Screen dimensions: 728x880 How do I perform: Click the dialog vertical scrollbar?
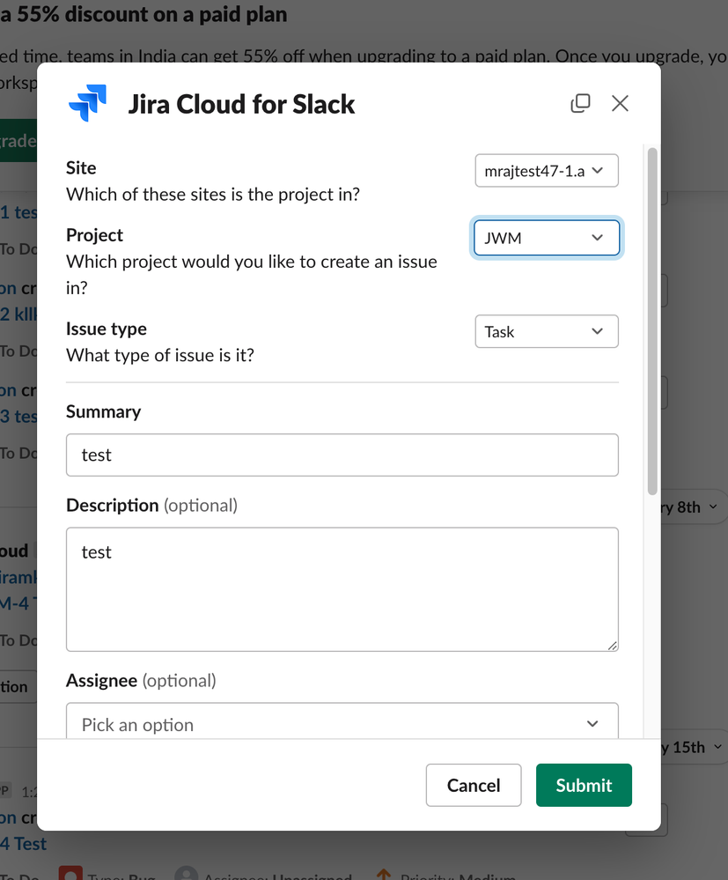pyautogui.click(x=651, y=321)
